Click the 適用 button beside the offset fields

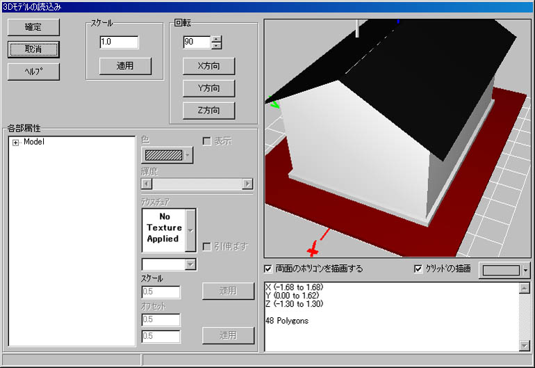[x=228, y=335]
